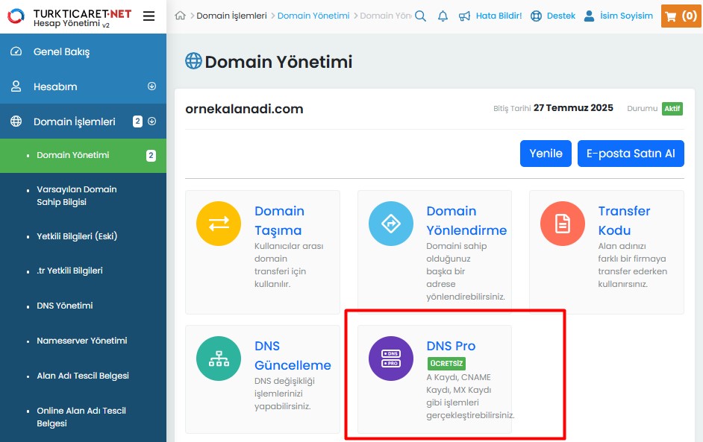
Task: Open the DNS Güncelleme link
Action: tap(293, 356)
